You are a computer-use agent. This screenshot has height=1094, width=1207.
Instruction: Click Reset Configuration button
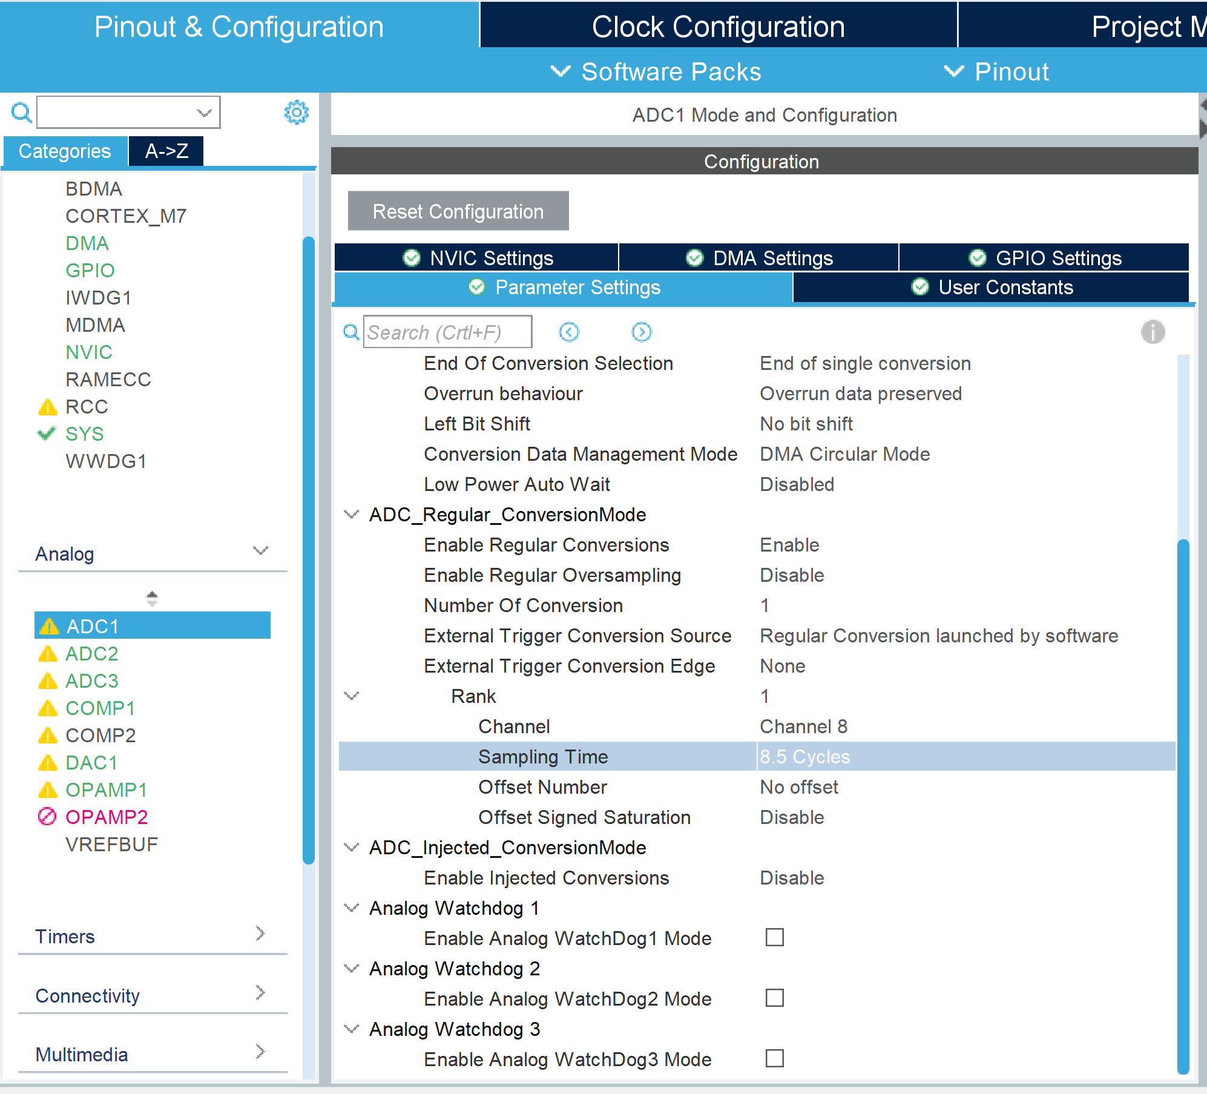point(458,211)
